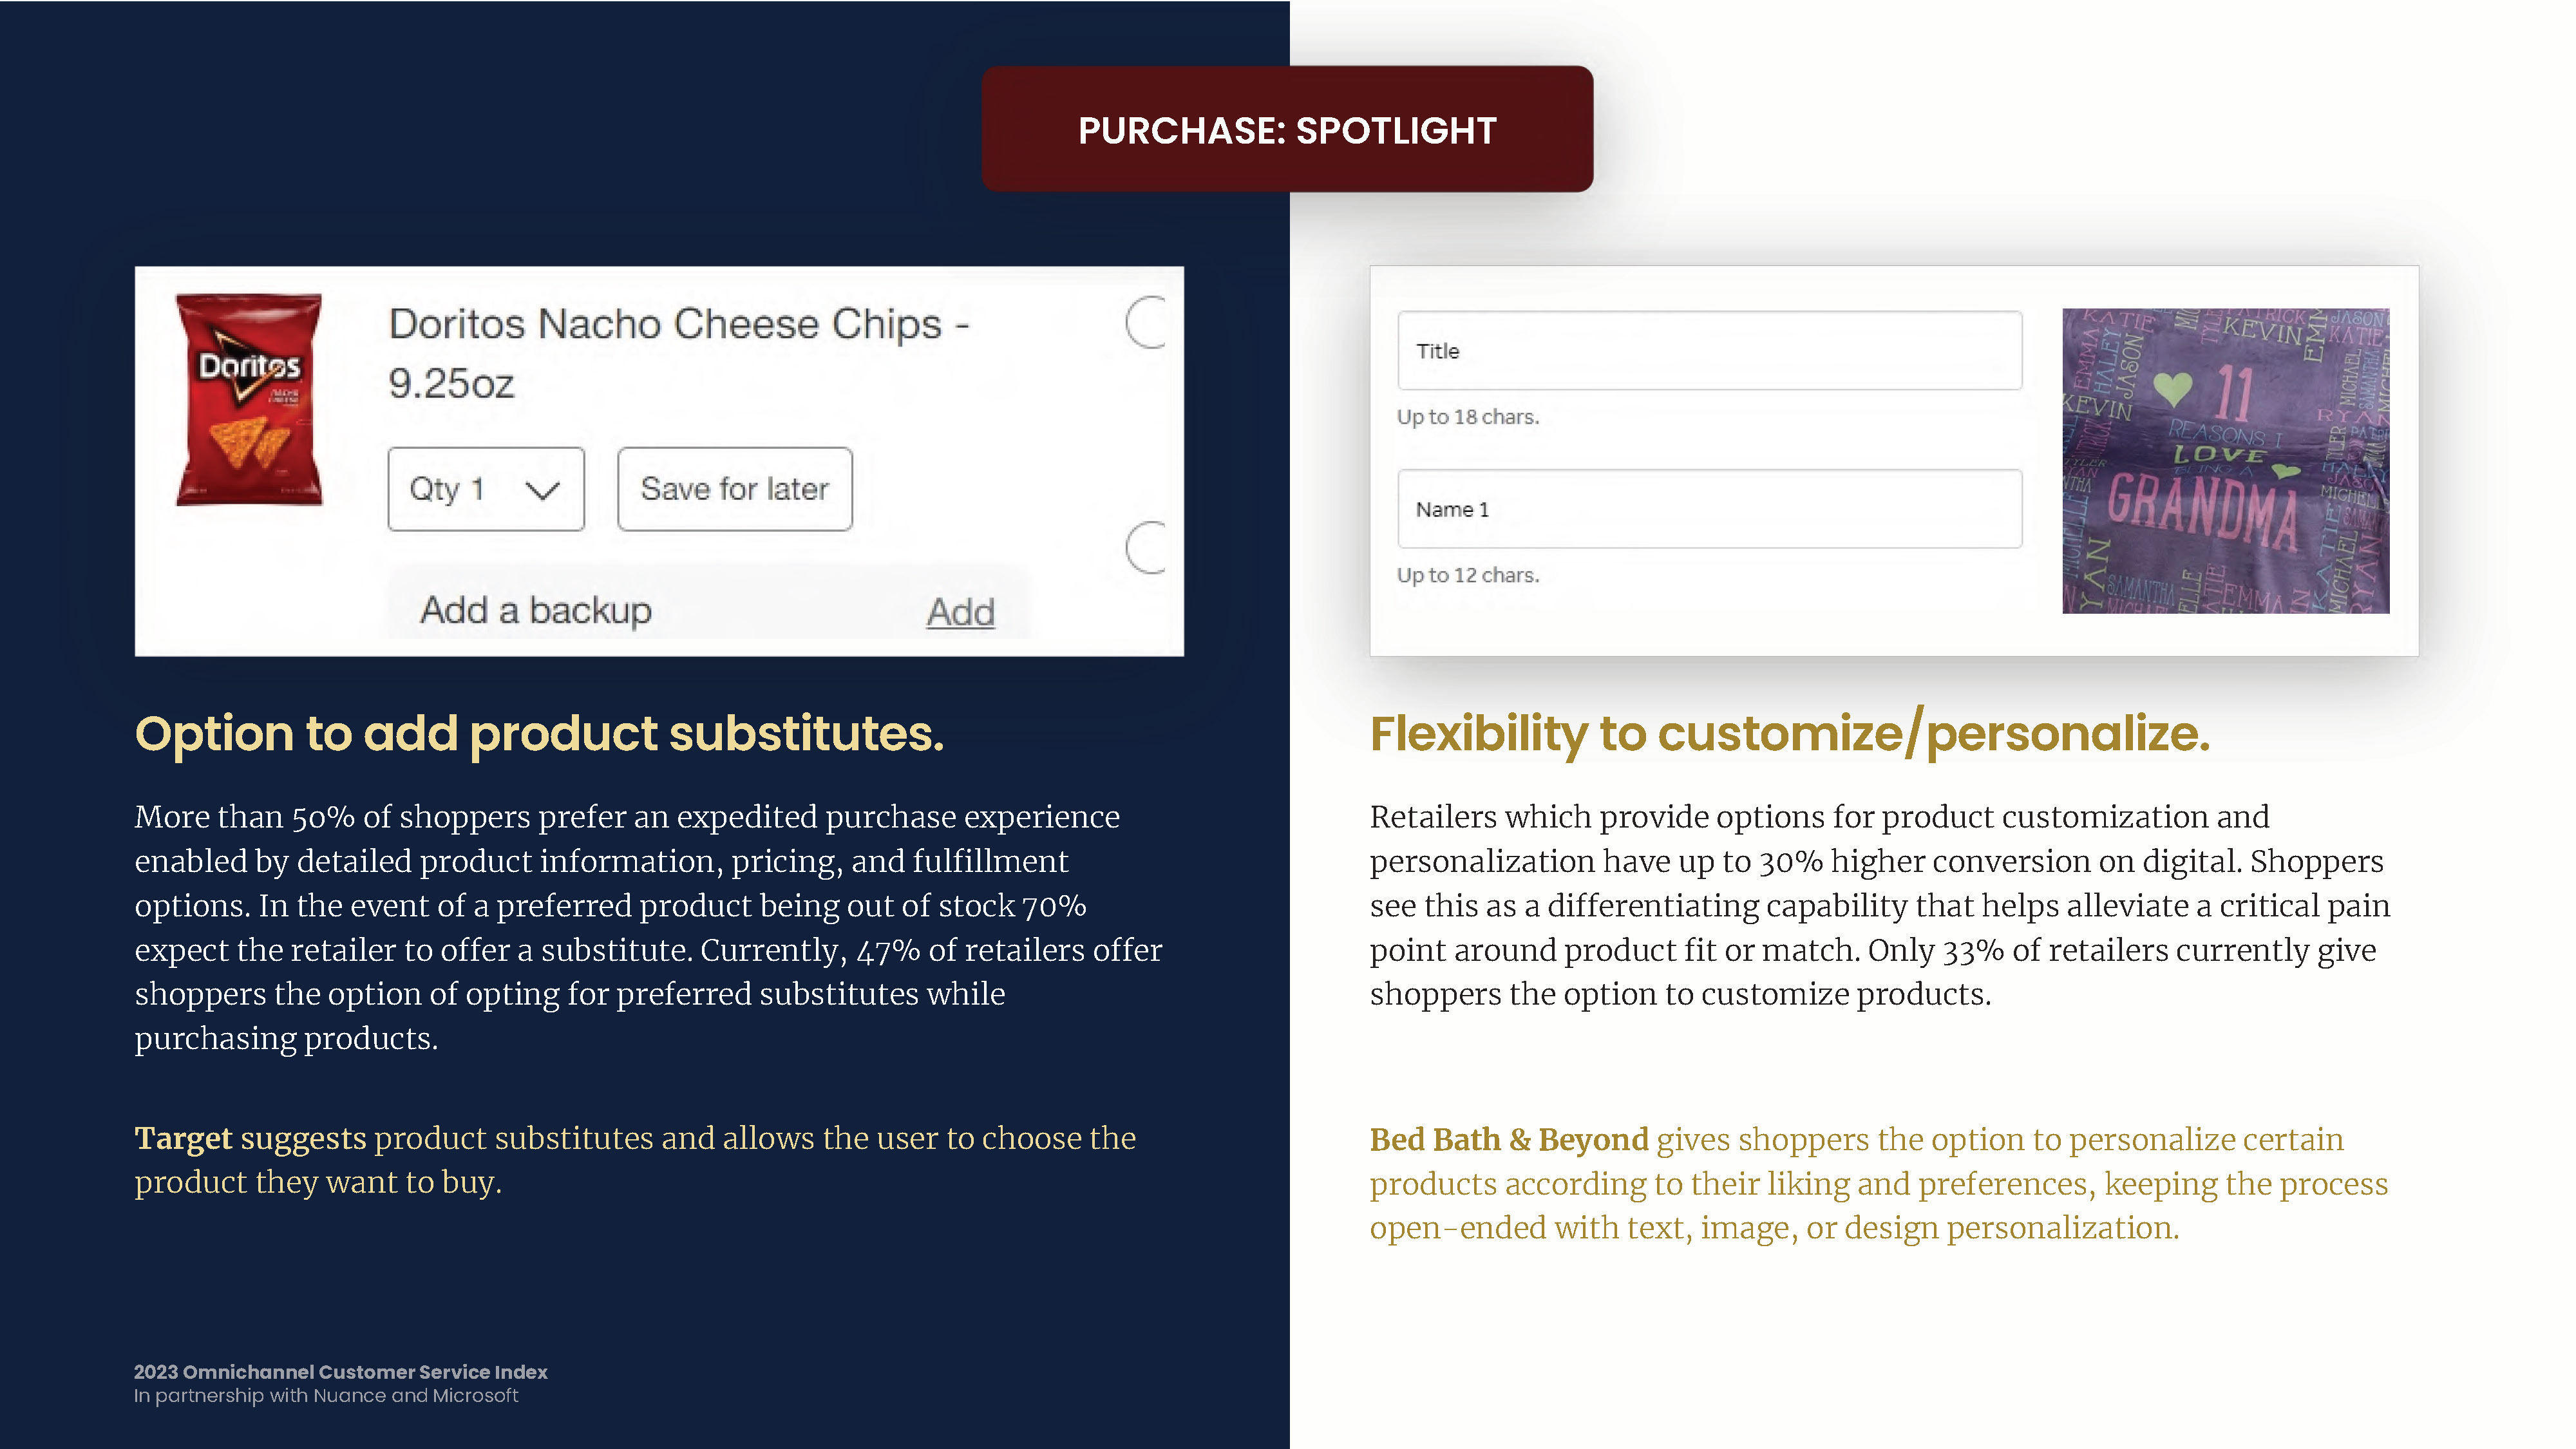This screenshot has height=1449, width=2576.
Task: Click the bold Target suggests text
Action: point(251,1138)
